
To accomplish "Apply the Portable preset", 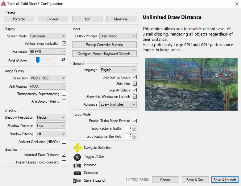I will click(19, 19).
